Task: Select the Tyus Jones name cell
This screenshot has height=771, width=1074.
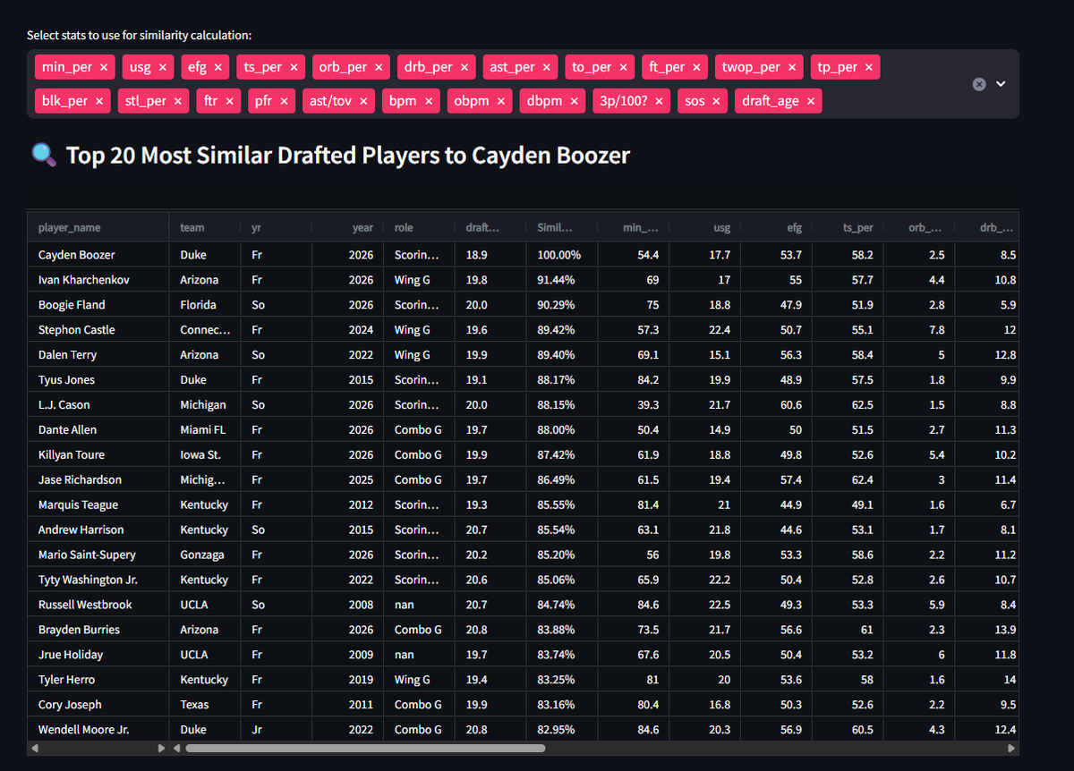Action: point(98,380)
